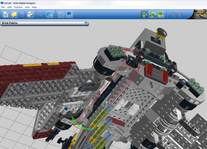Open the View menu
207x149 pixels.
coord(27,7)
